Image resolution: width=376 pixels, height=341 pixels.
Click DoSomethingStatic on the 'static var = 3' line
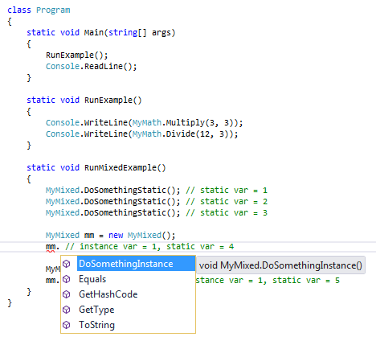pos(125,213)
